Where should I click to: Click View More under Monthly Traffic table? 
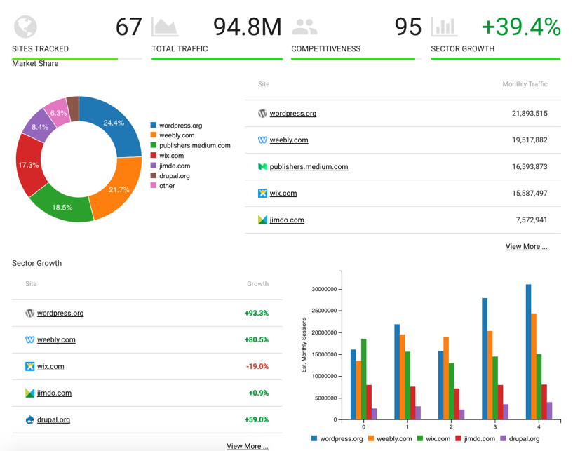(526, 246)
